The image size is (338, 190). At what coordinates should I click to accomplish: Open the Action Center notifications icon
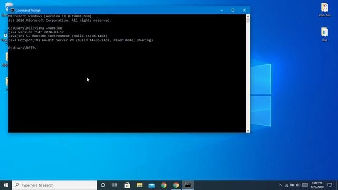coord(330,185)
